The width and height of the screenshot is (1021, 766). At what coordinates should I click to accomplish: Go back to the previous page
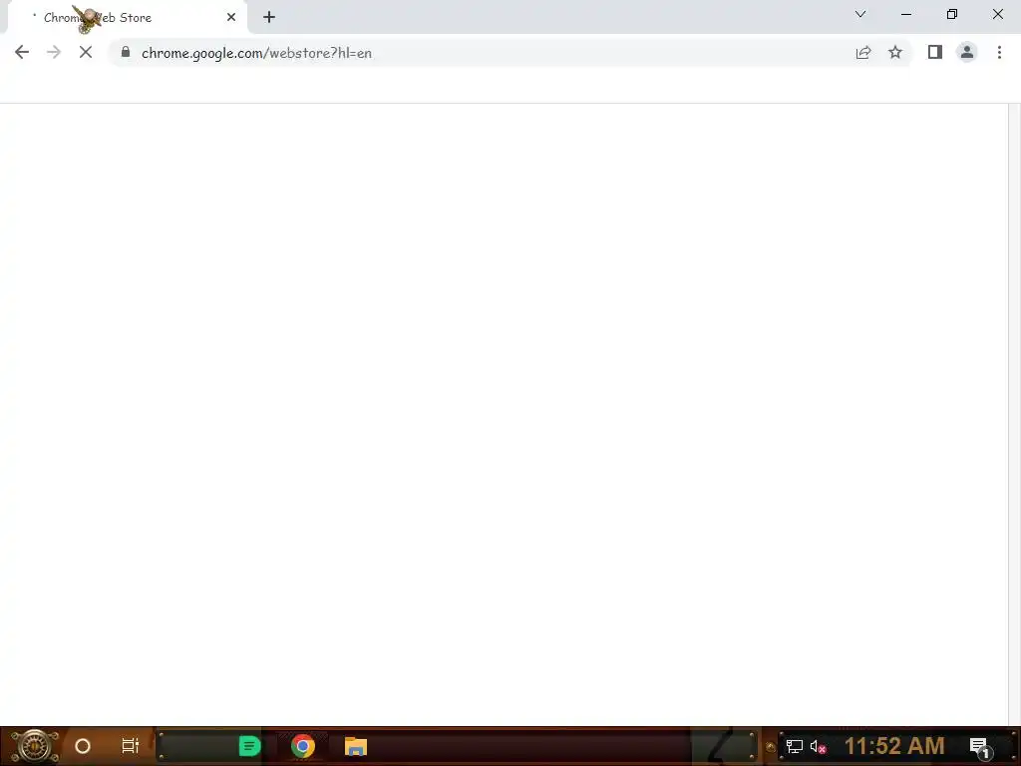pos(22,52)
